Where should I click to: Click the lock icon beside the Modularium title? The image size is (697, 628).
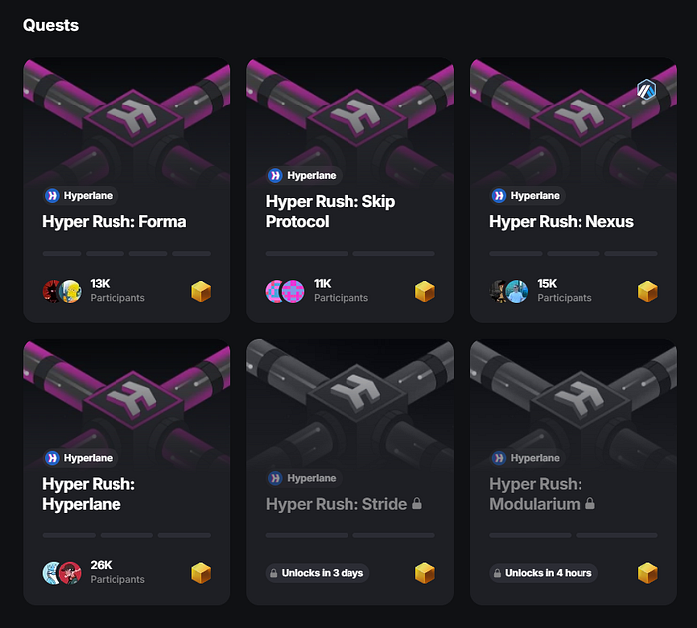point(589,504)
